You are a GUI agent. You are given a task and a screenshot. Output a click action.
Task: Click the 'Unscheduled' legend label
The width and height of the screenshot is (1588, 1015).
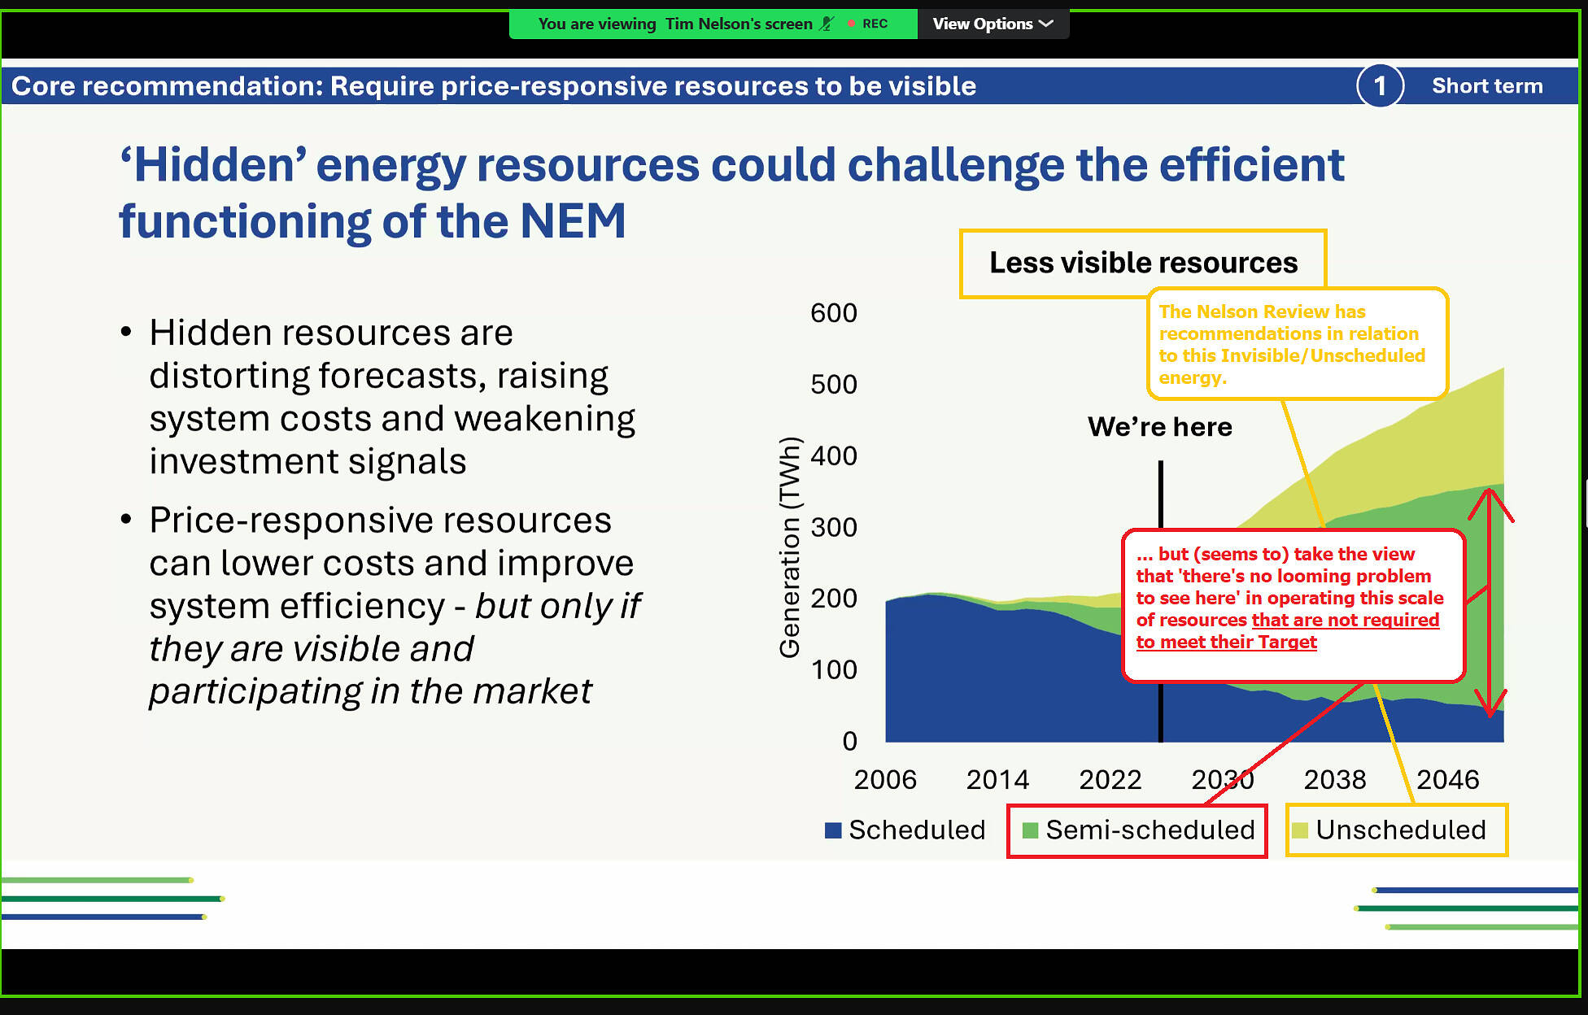coord(1401,830)
